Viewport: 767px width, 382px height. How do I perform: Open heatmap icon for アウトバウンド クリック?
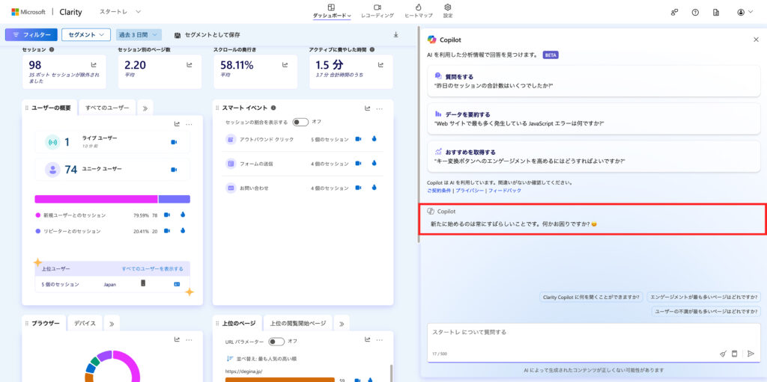[x=373, y=139]
